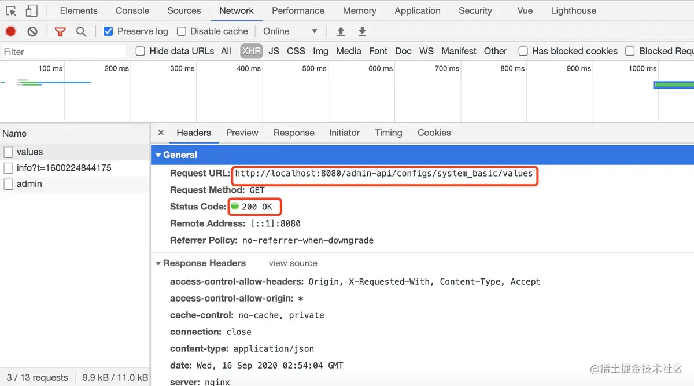Screen dimensions: 694x386
Task: Click the selected range in timeline overview
Action: pyautogui.click(x=674, y=85)
